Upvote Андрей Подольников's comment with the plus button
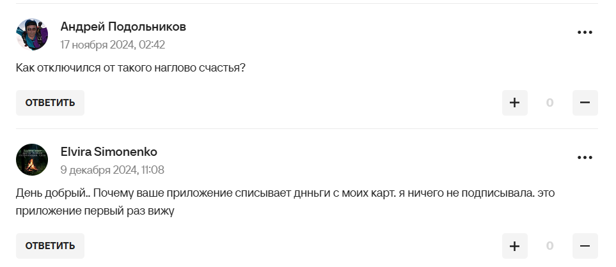This screenshot has width=616, height=267. (x=514, y=103)
